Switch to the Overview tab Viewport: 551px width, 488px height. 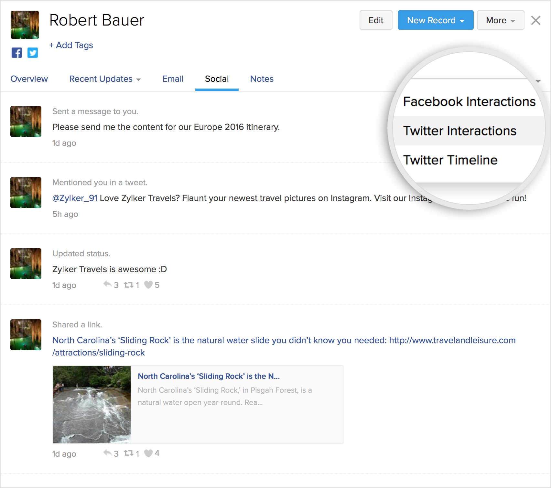[x=29, y=79]
